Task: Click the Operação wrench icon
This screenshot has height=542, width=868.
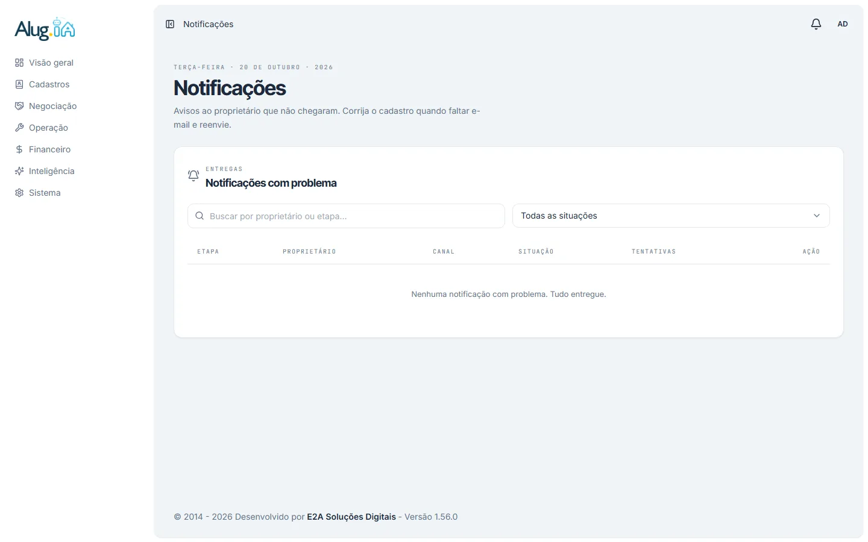Action: click(19, 128)
